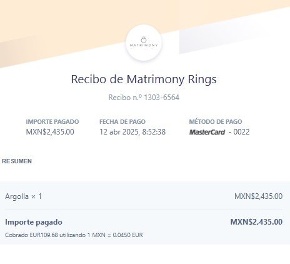The height and width of the screenshot is (264, 290).
Task: Click the MasterCard logo
Action: coord(207,132)
